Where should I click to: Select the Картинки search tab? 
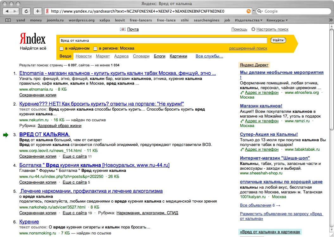pos(178,56)
